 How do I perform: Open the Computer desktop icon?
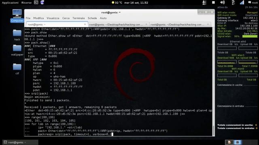(x=17, y=16)
